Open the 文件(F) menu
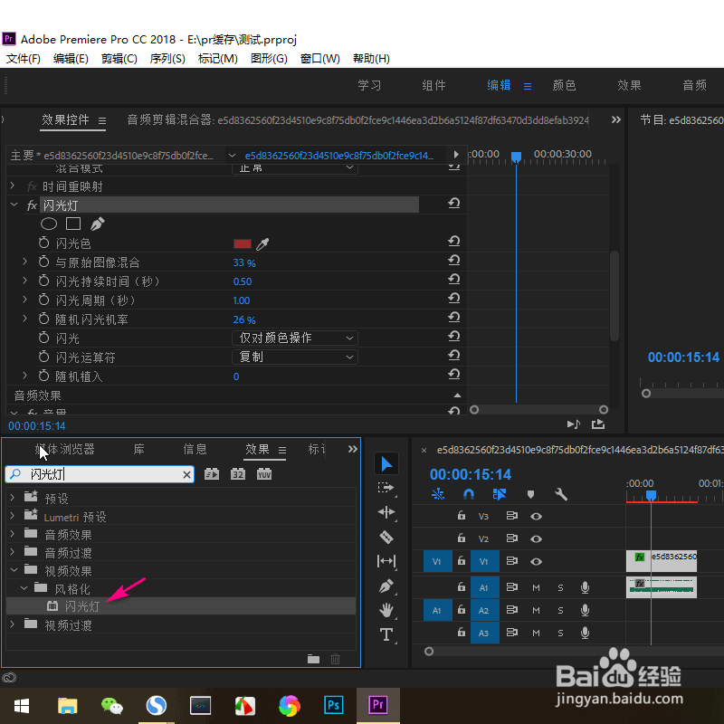 (24, 59)
